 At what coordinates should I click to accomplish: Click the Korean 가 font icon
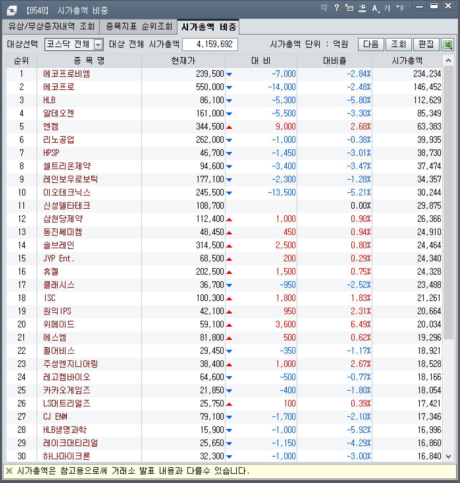point(387,8)
